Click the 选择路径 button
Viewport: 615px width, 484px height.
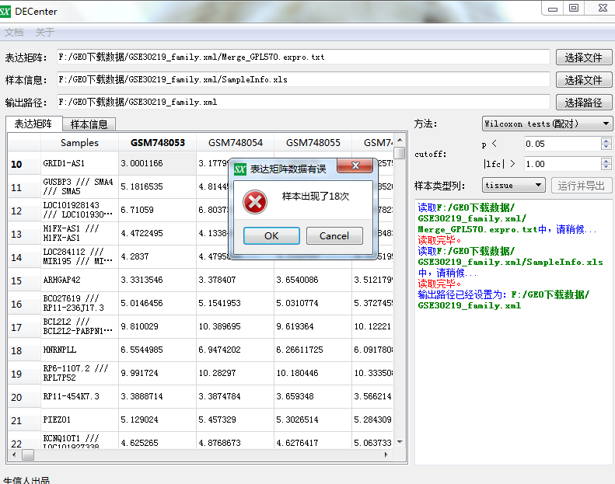[x=583, y=103]
